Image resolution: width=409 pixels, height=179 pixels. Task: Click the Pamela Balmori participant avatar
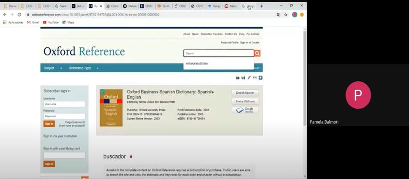[358, 95]
